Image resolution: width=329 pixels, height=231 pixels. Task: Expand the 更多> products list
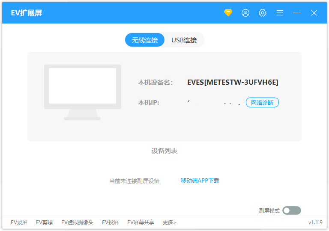coord(170,222)
